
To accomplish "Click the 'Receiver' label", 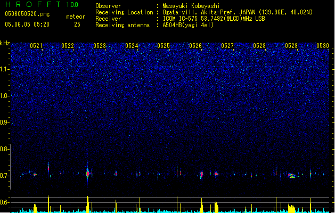I will coord(108,19).
